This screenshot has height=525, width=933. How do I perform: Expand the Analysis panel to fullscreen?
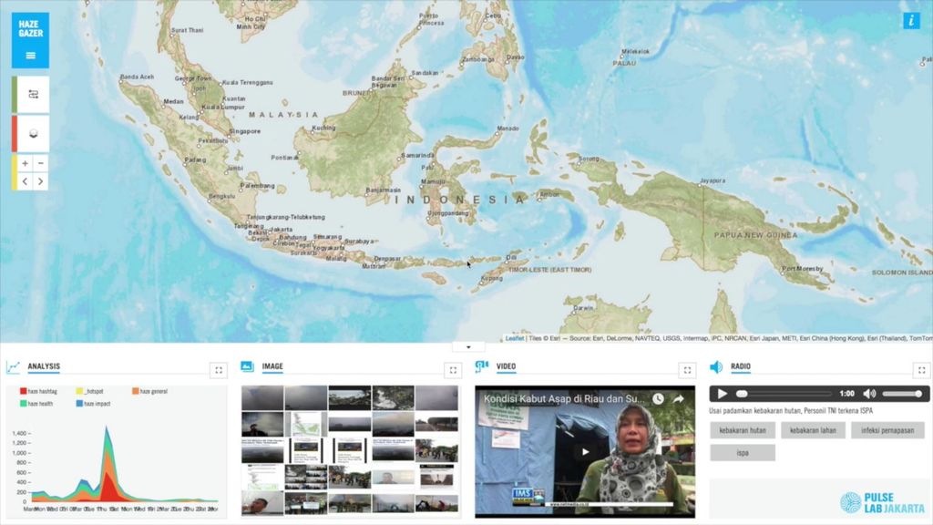tap(219, 370)
